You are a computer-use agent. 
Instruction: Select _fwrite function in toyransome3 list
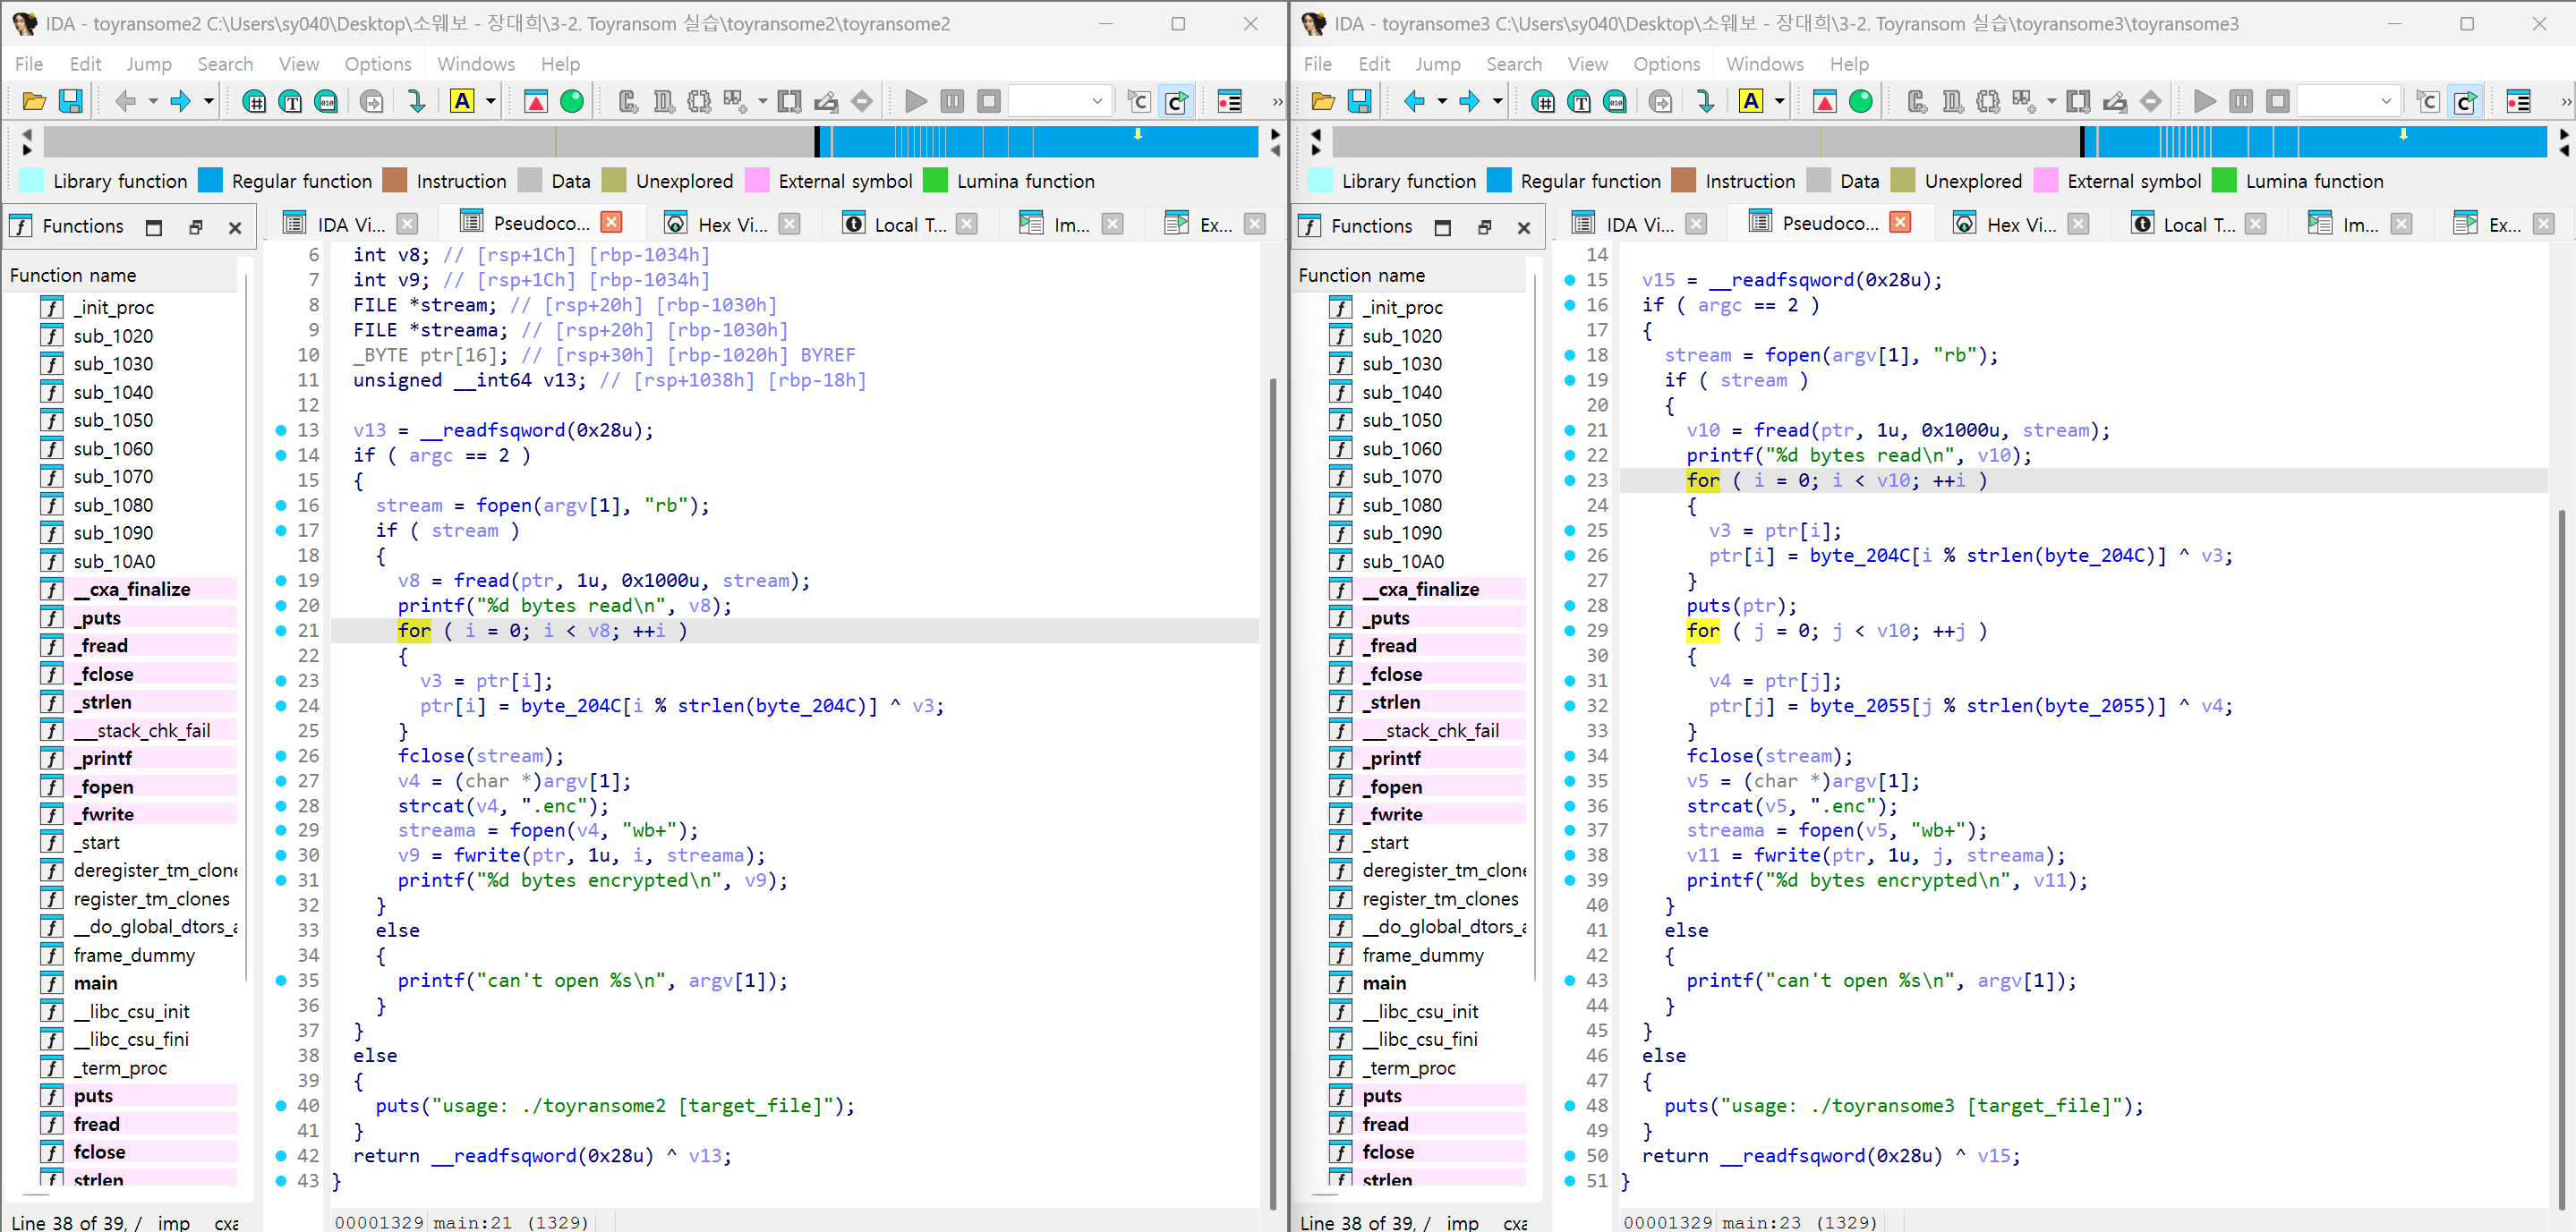1395,814
